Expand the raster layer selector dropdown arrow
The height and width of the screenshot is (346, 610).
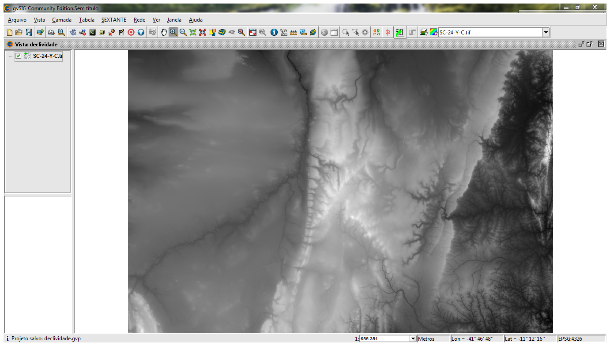546,32
